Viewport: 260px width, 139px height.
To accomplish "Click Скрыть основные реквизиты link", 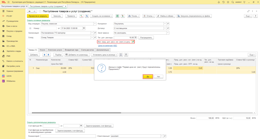I will (x=39, y=20).
